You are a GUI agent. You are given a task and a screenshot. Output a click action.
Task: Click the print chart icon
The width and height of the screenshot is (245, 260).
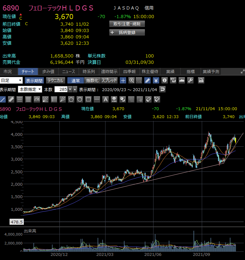[201, 80]
